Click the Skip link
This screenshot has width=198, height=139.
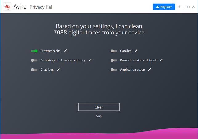click(x=99, y=116)
